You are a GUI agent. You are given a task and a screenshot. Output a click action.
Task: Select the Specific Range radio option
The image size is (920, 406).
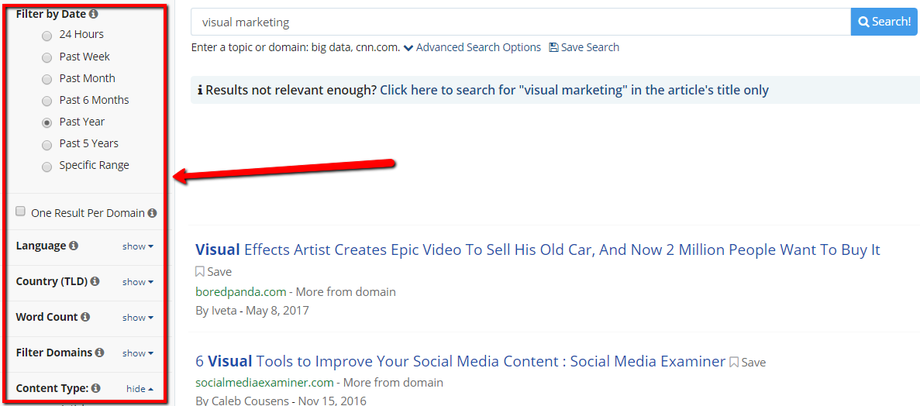coord(47,166)
